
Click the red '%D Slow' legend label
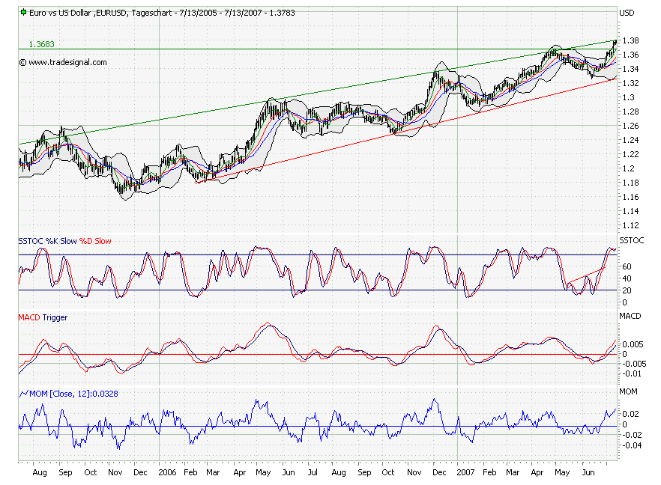(x=95, y=241)
